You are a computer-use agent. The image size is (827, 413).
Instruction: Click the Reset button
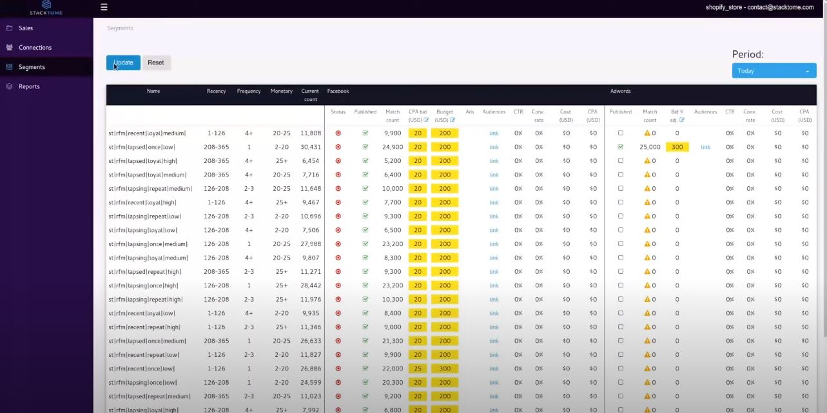click(156, 62)
